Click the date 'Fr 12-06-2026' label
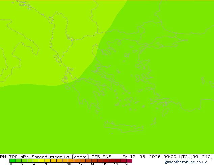The height and width of the screenshot is (165, 214). coord(141,157)
